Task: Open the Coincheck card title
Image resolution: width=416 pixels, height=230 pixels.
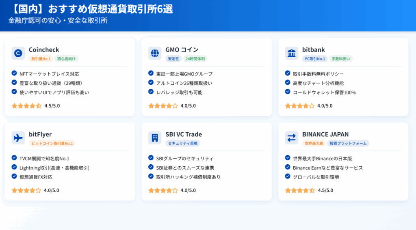Action: pos(44,49)
